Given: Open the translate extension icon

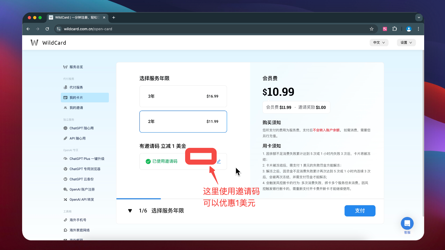Looking at the screenshot, I should tap(385, 29).
